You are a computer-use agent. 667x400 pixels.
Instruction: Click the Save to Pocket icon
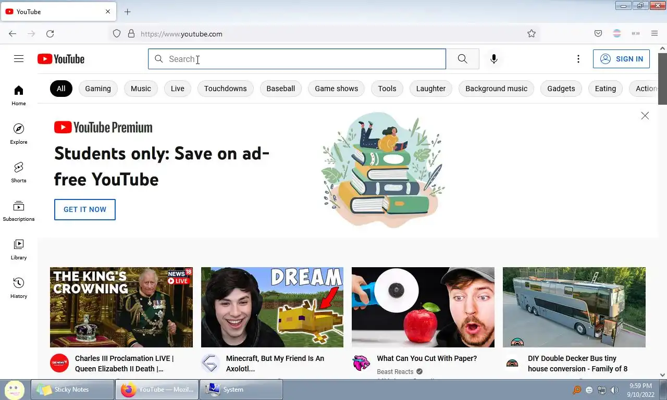[x=598, y=34]
